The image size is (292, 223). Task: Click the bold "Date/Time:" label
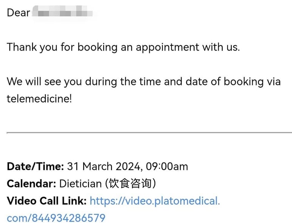(35, 166)
